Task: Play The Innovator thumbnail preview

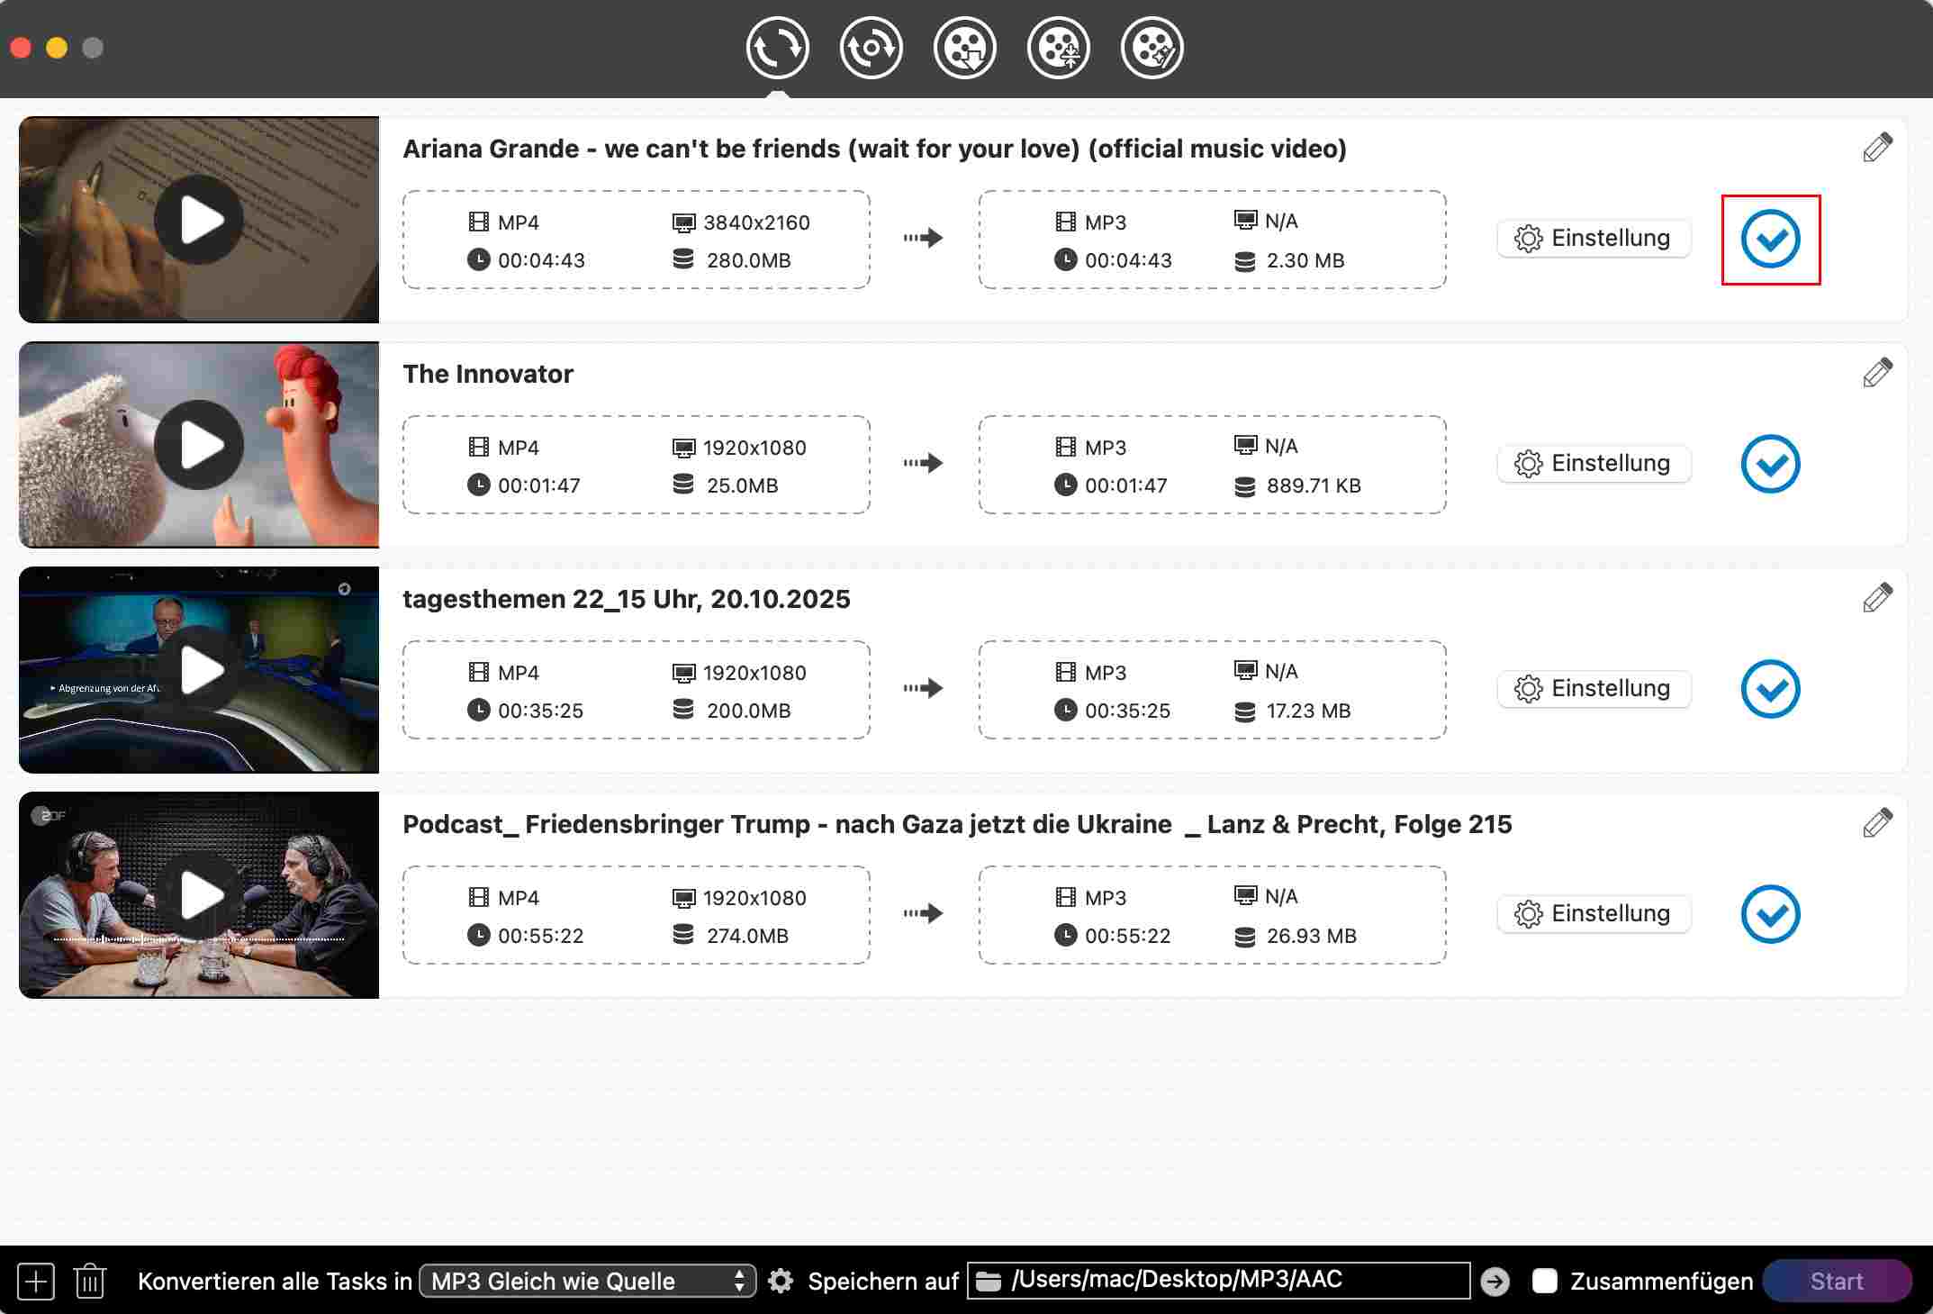Action: point(199,445)
